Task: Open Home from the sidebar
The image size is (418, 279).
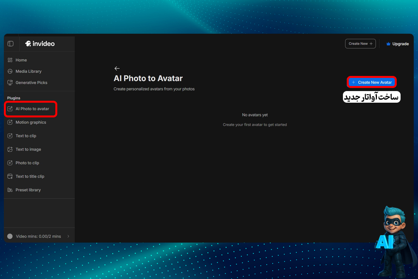Action: 21,60
